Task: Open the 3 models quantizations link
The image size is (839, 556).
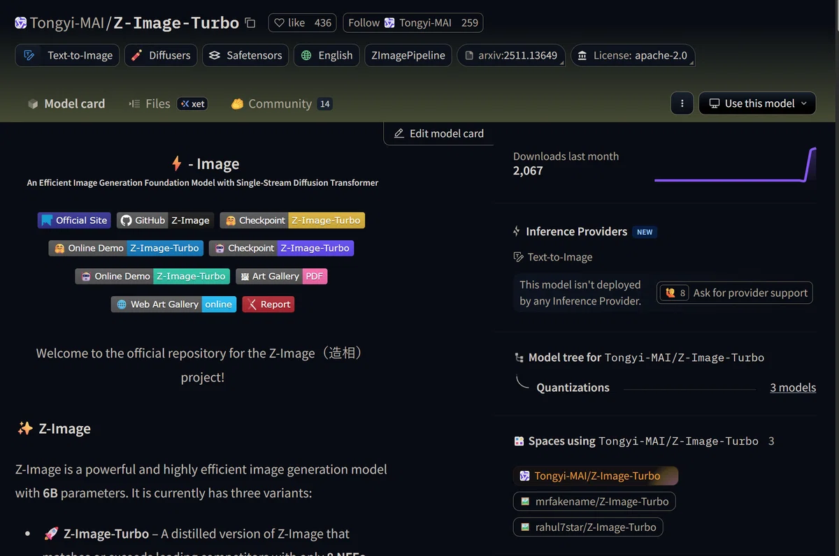Action: [793, 388]
